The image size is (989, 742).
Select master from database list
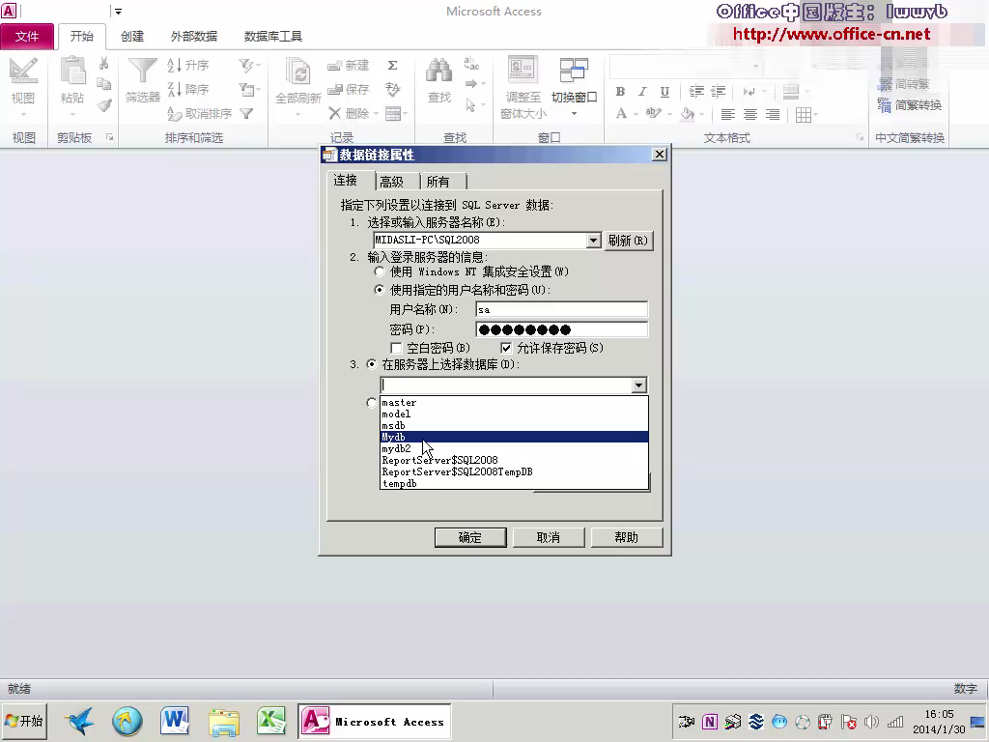click(514, 403)
